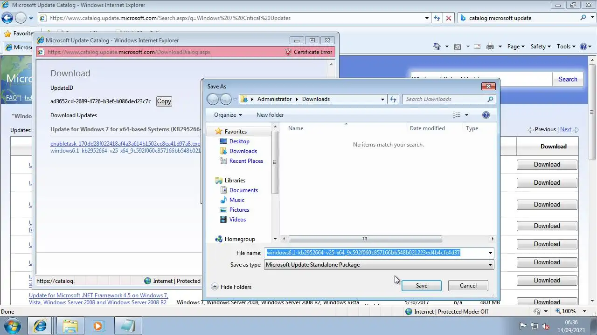The height and width of the screenshot is (335, 597).
Task: Click the Favorites star icon in IE
Action: pos(7,33)
